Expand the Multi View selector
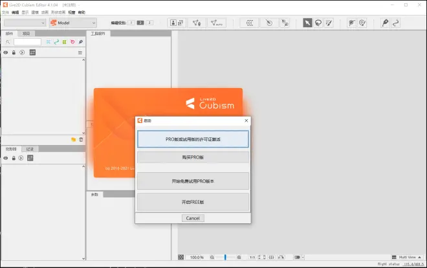The height and width of the screenshot is (268, 427). [x=406, y=257]
